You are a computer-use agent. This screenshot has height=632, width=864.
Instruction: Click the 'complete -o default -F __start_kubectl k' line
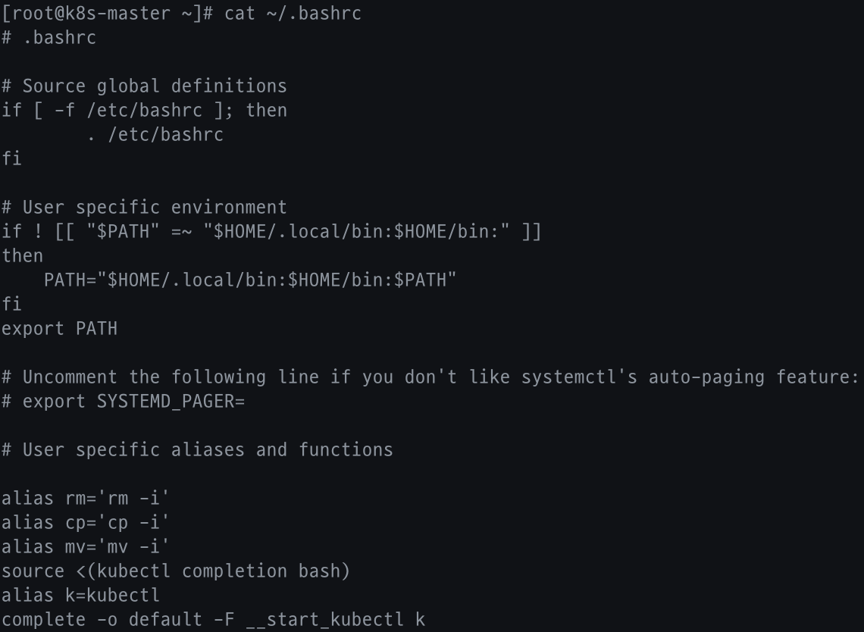click(x=213, y=620)
